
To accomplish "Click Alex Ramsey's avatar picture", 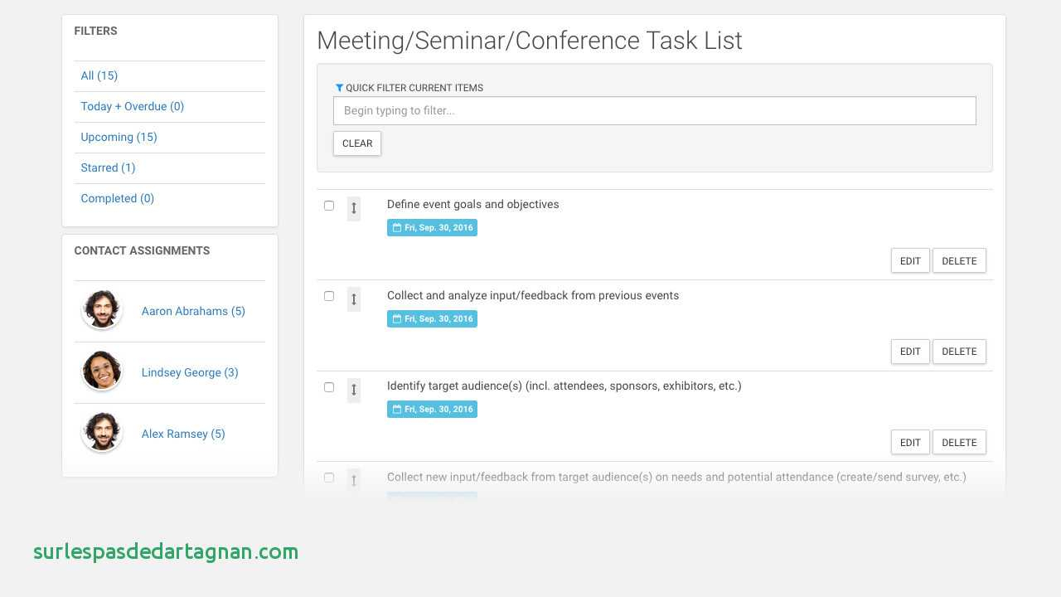I will (102, 434).
